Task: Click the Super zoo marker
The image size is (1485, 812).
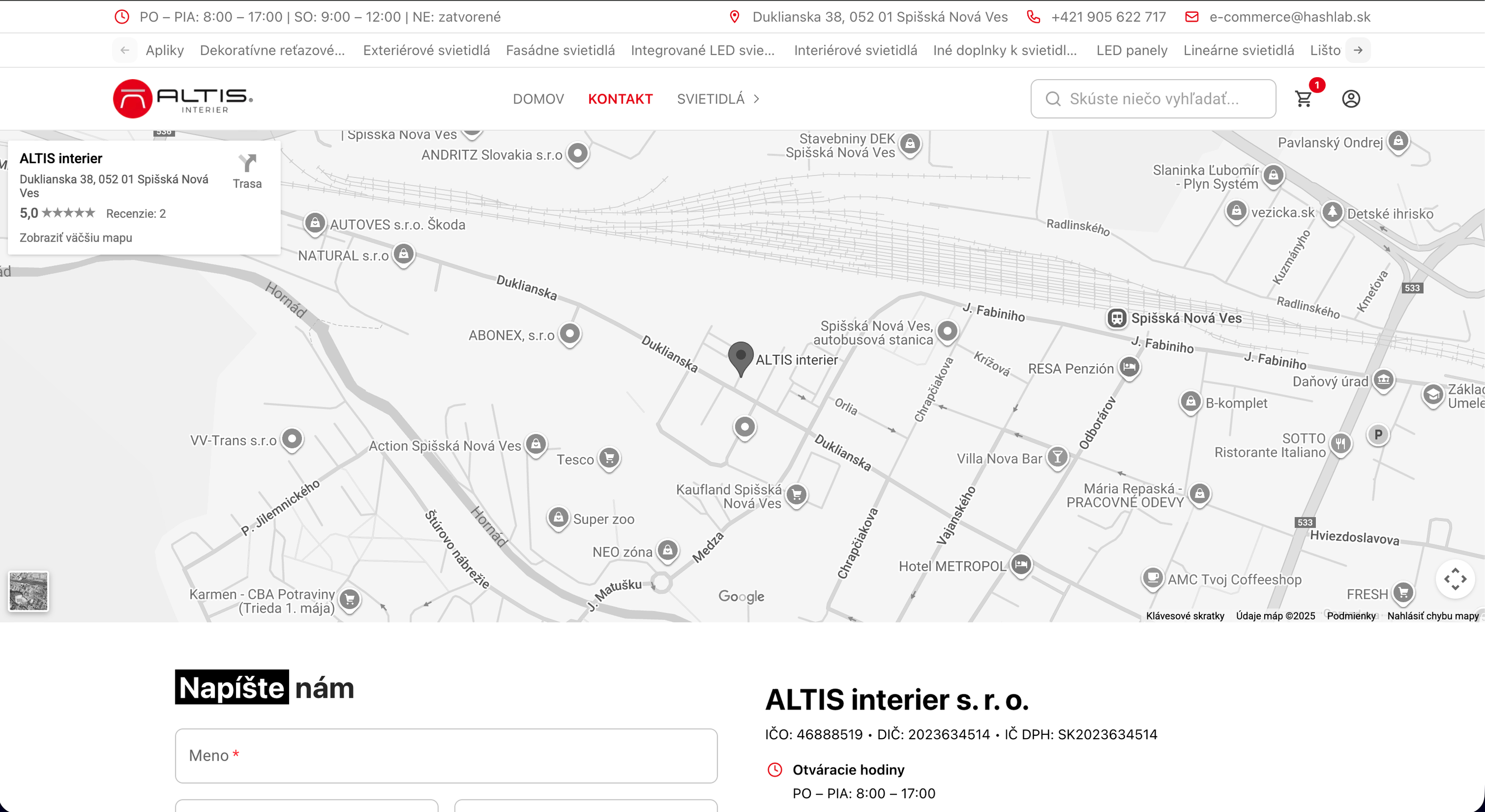Action: [x=558, y=518]
